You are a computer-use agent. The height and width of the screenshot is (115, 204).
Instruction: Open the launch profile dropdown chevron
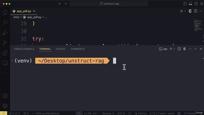[x=174, y=49]
